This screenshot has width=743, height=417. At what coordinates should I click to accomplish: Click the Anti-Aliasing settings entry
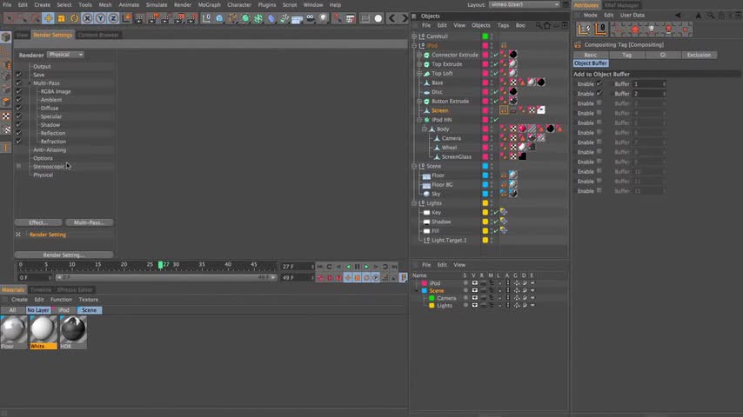click(x=50, y=150)
